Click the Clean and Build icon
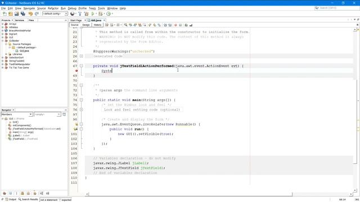 pyautogui.click(x=86, y=13)
